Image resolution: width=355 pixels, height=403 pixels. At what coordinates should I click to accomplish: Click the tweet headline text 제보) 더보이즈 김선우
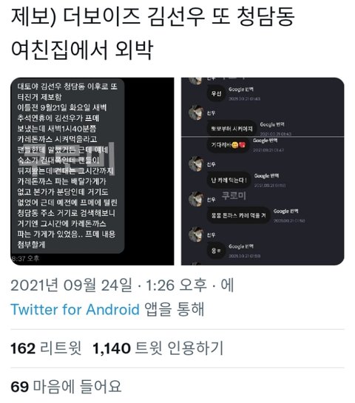tap(108, 16)
